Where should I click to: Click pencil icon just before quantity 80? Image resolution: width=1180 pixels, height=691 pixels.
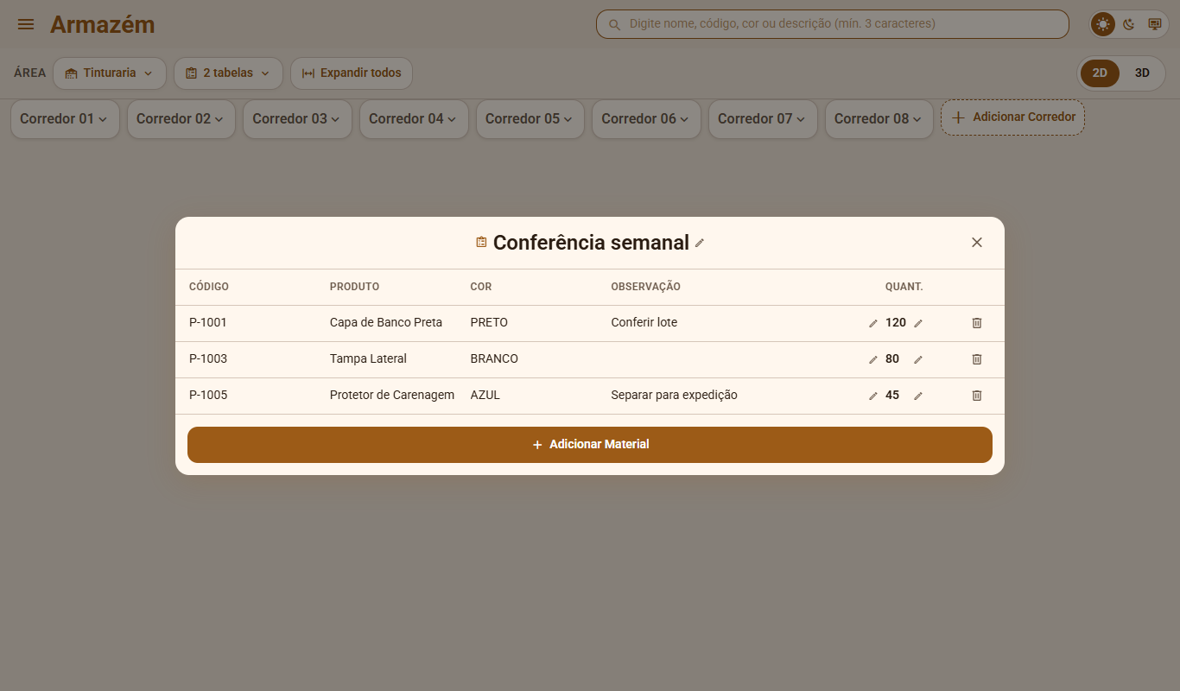coord(873,359)
